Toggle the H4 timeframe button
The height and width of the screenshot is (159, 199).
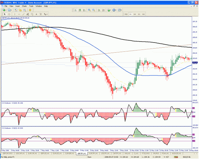135,14
